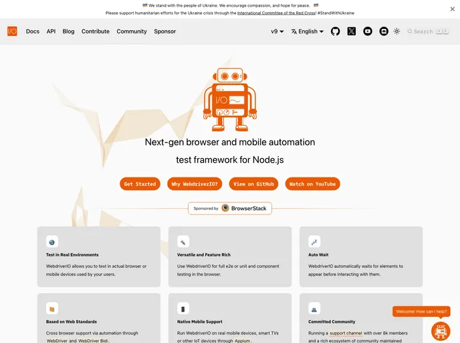Click the Watch on YouTube button
This screenshot has height=343, width=460.
pyautogui.click(x=312, y=184)
